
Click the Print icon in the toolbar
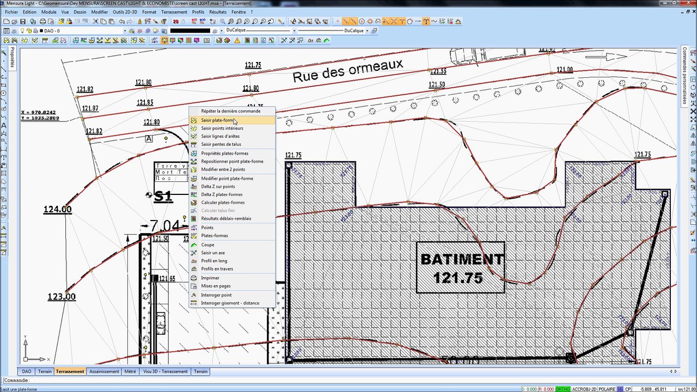[x=42, y=21]
